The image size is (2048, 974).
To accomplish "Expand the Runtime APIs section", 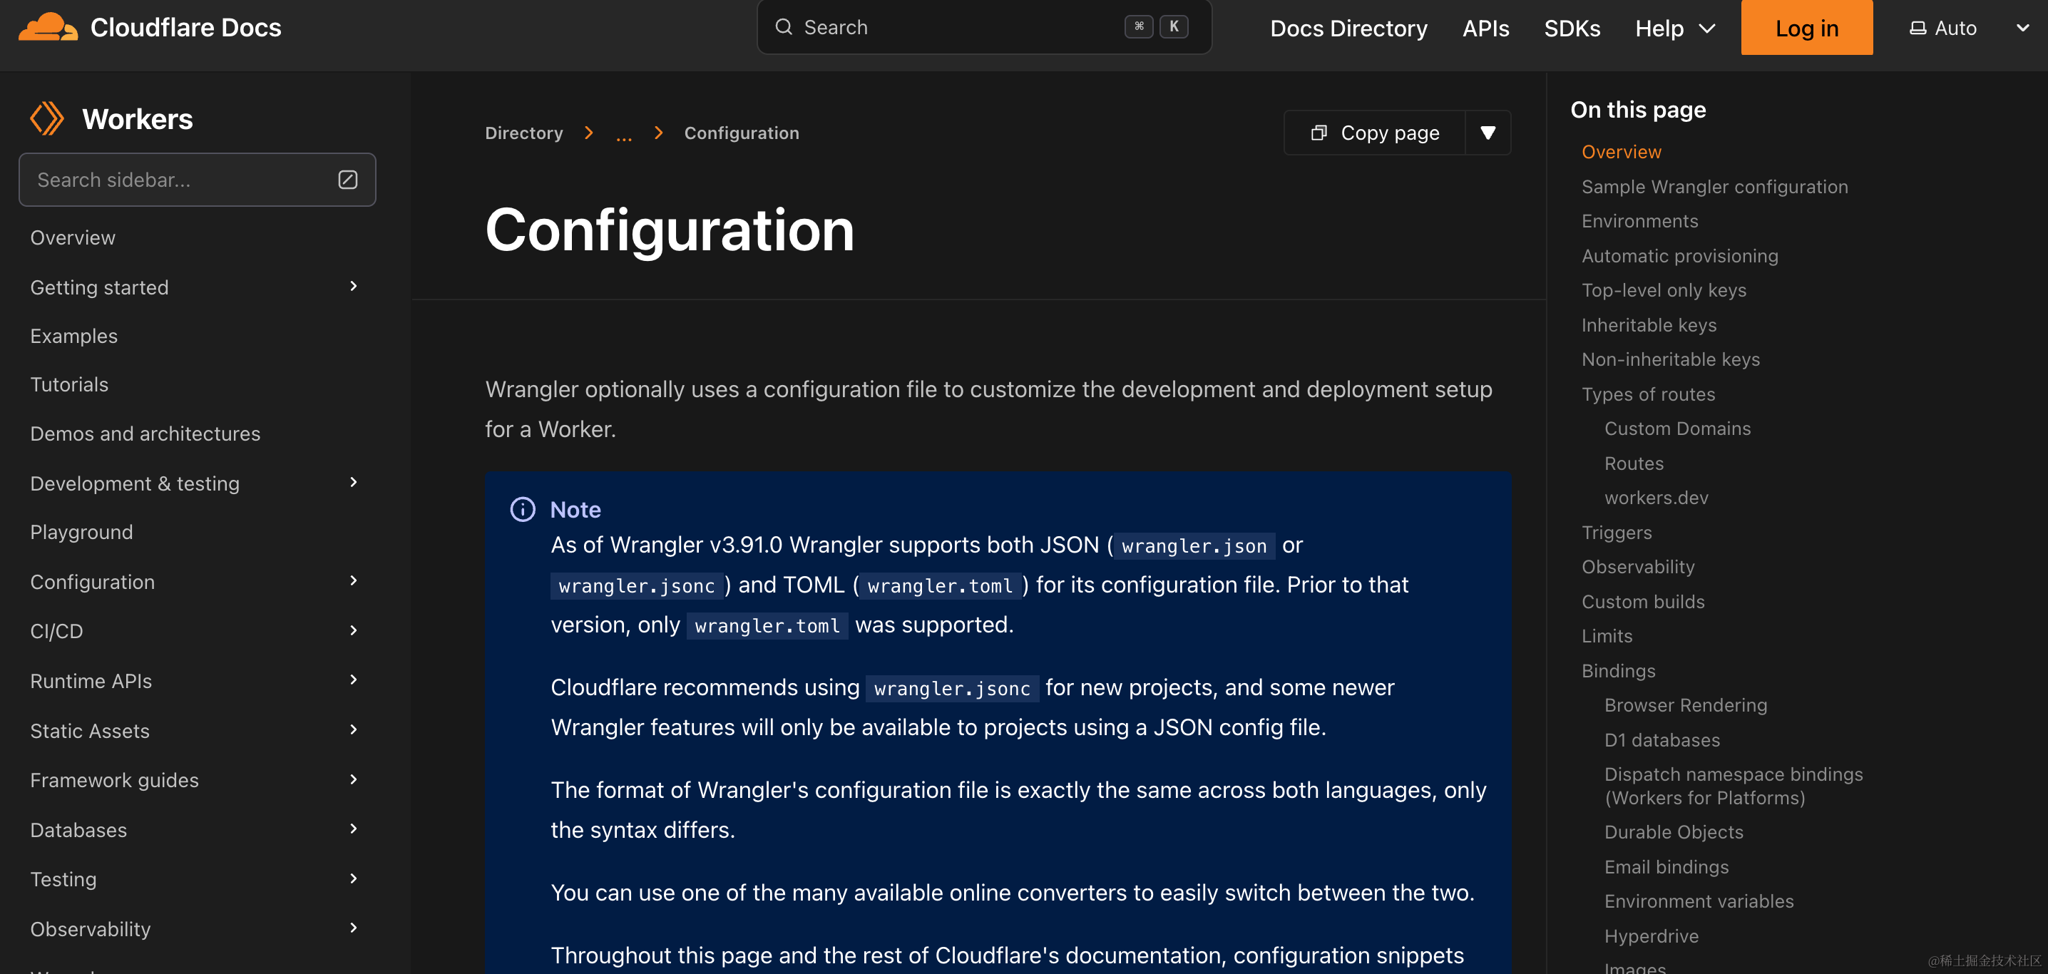I will (x=354, y=680).
